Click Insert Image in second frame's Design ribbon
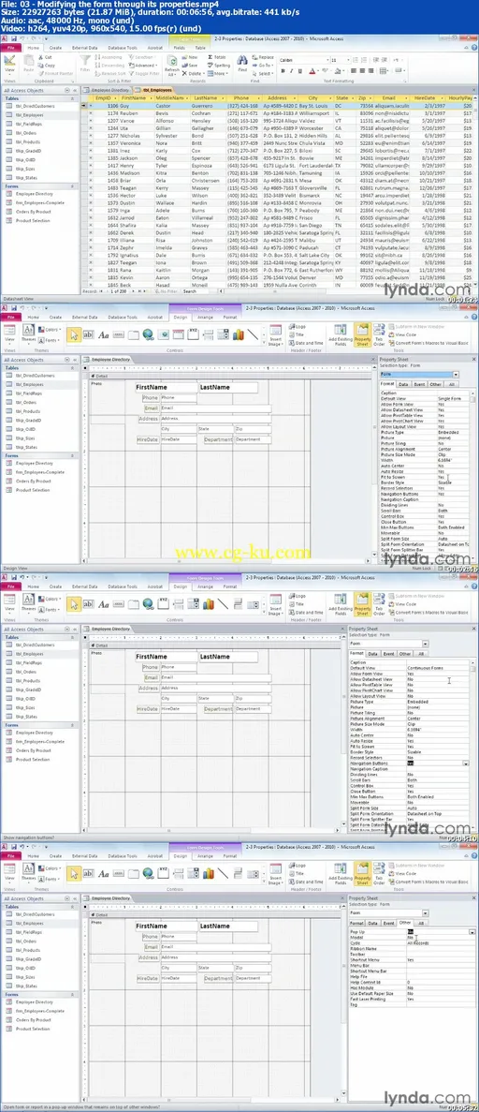The height and width of the screenshot is (1112, 479). click(x=276, y=336)
